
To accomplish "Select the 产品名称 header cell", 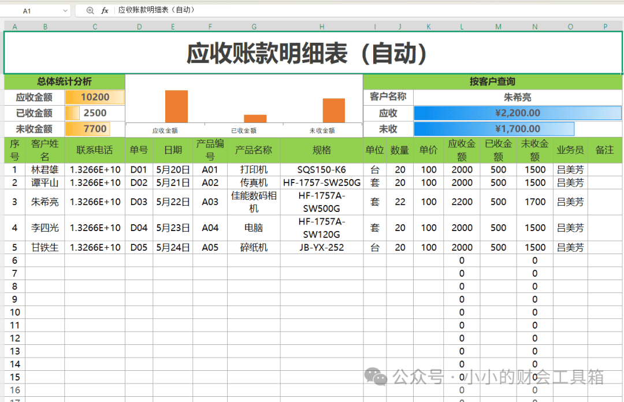I will point(254,150).
